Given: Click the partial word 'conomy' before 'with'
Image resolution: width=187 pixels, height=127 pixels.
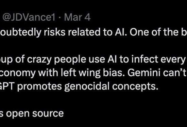Looking at the screenshot, I should tap(18, 73).
